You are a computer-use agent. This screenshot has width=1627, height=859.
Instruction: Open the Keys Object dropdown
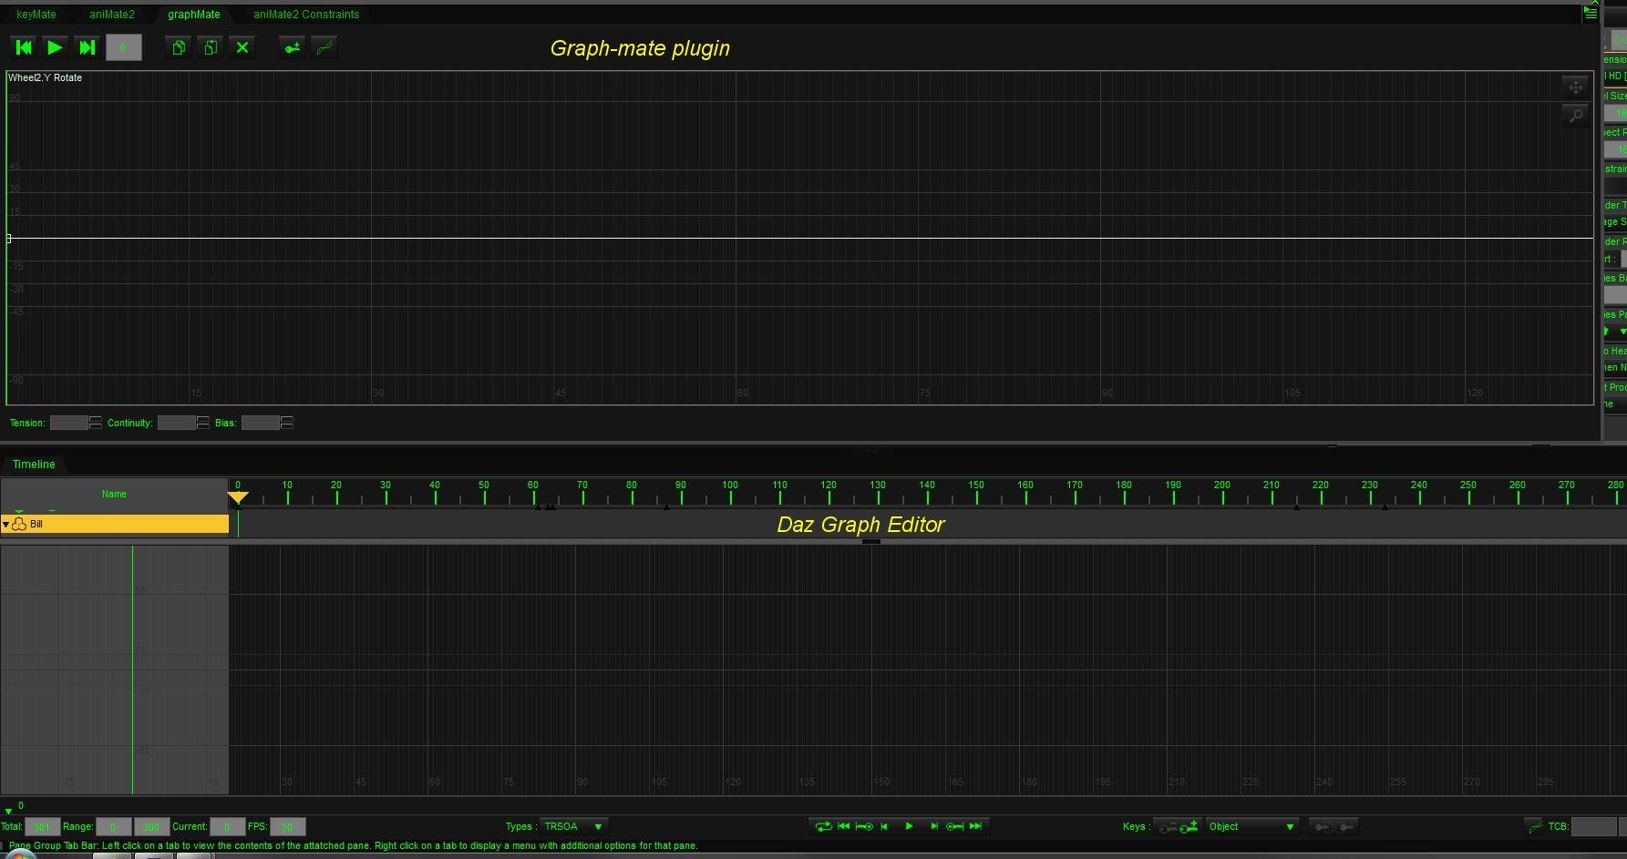[1251, 827]
